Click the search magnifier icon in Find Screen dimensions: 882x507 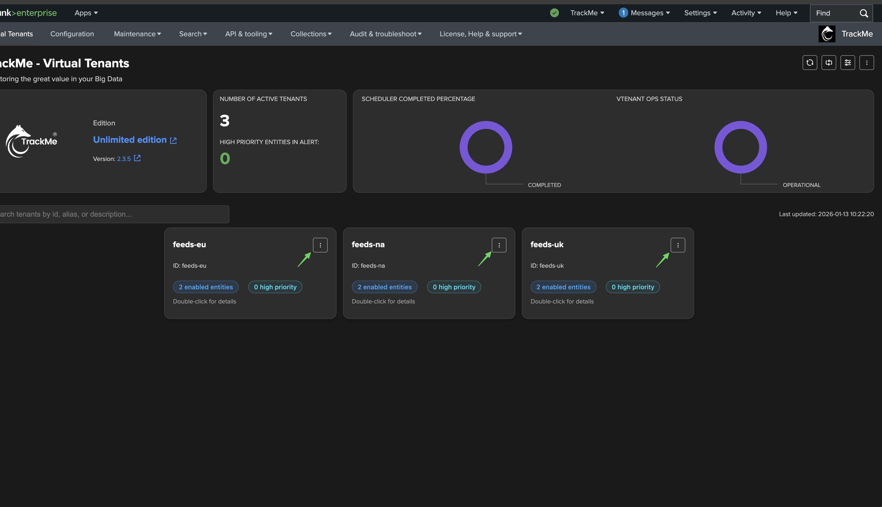(x=864, y=13)
